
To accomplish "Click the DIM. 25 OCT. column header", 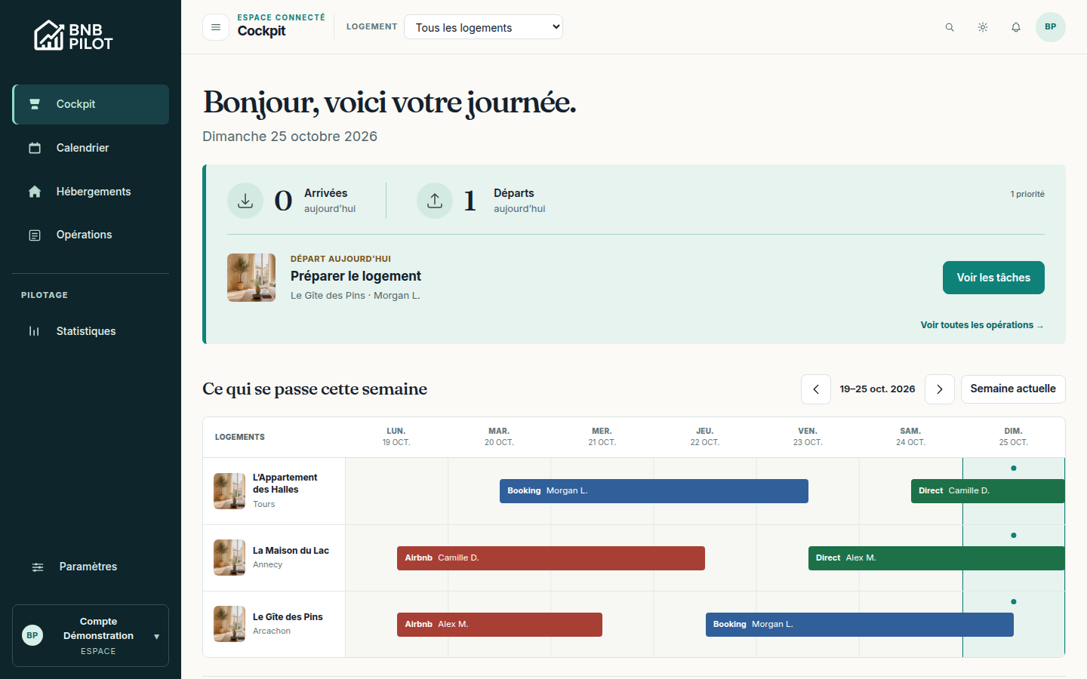I will [x=1013, y=437].
